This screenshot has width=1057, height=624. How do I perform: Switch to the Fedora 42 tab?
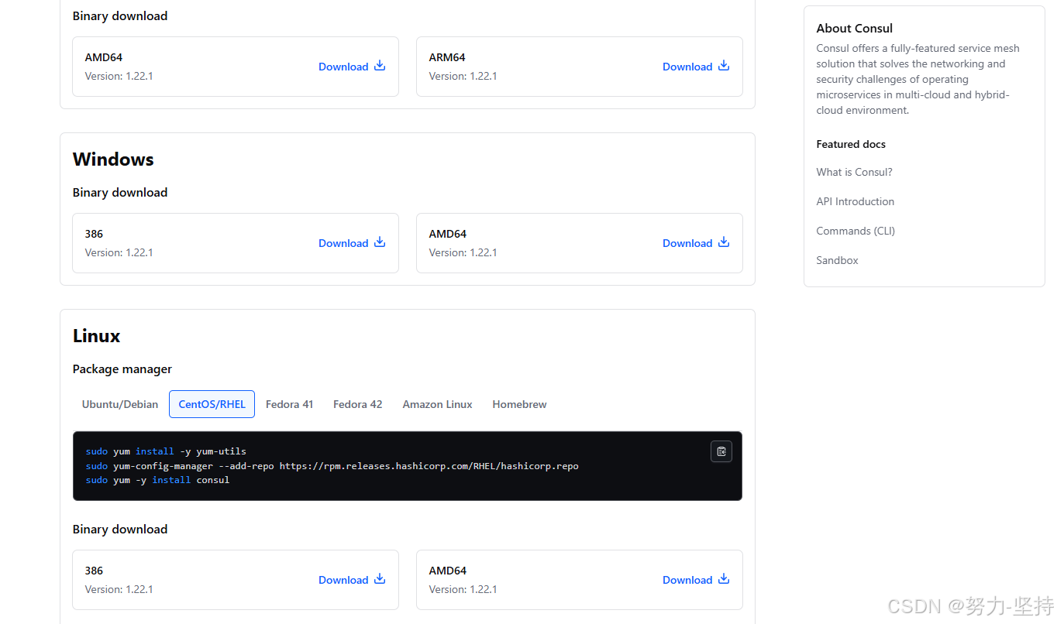(358, 404)
